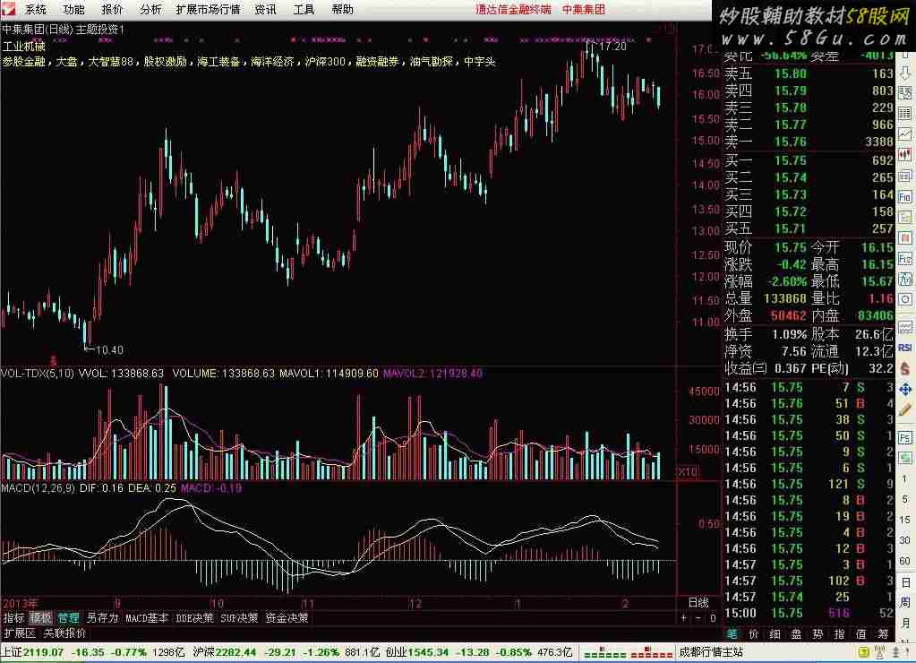Screen dimensions: 916x663
Task: Click the F5 sidebar icon
Action: click(905, 437)
